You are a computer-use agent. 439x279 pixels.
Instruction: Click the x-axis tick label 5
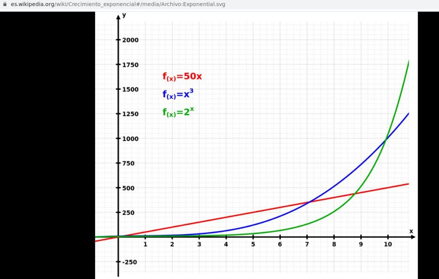coord(253,244)
